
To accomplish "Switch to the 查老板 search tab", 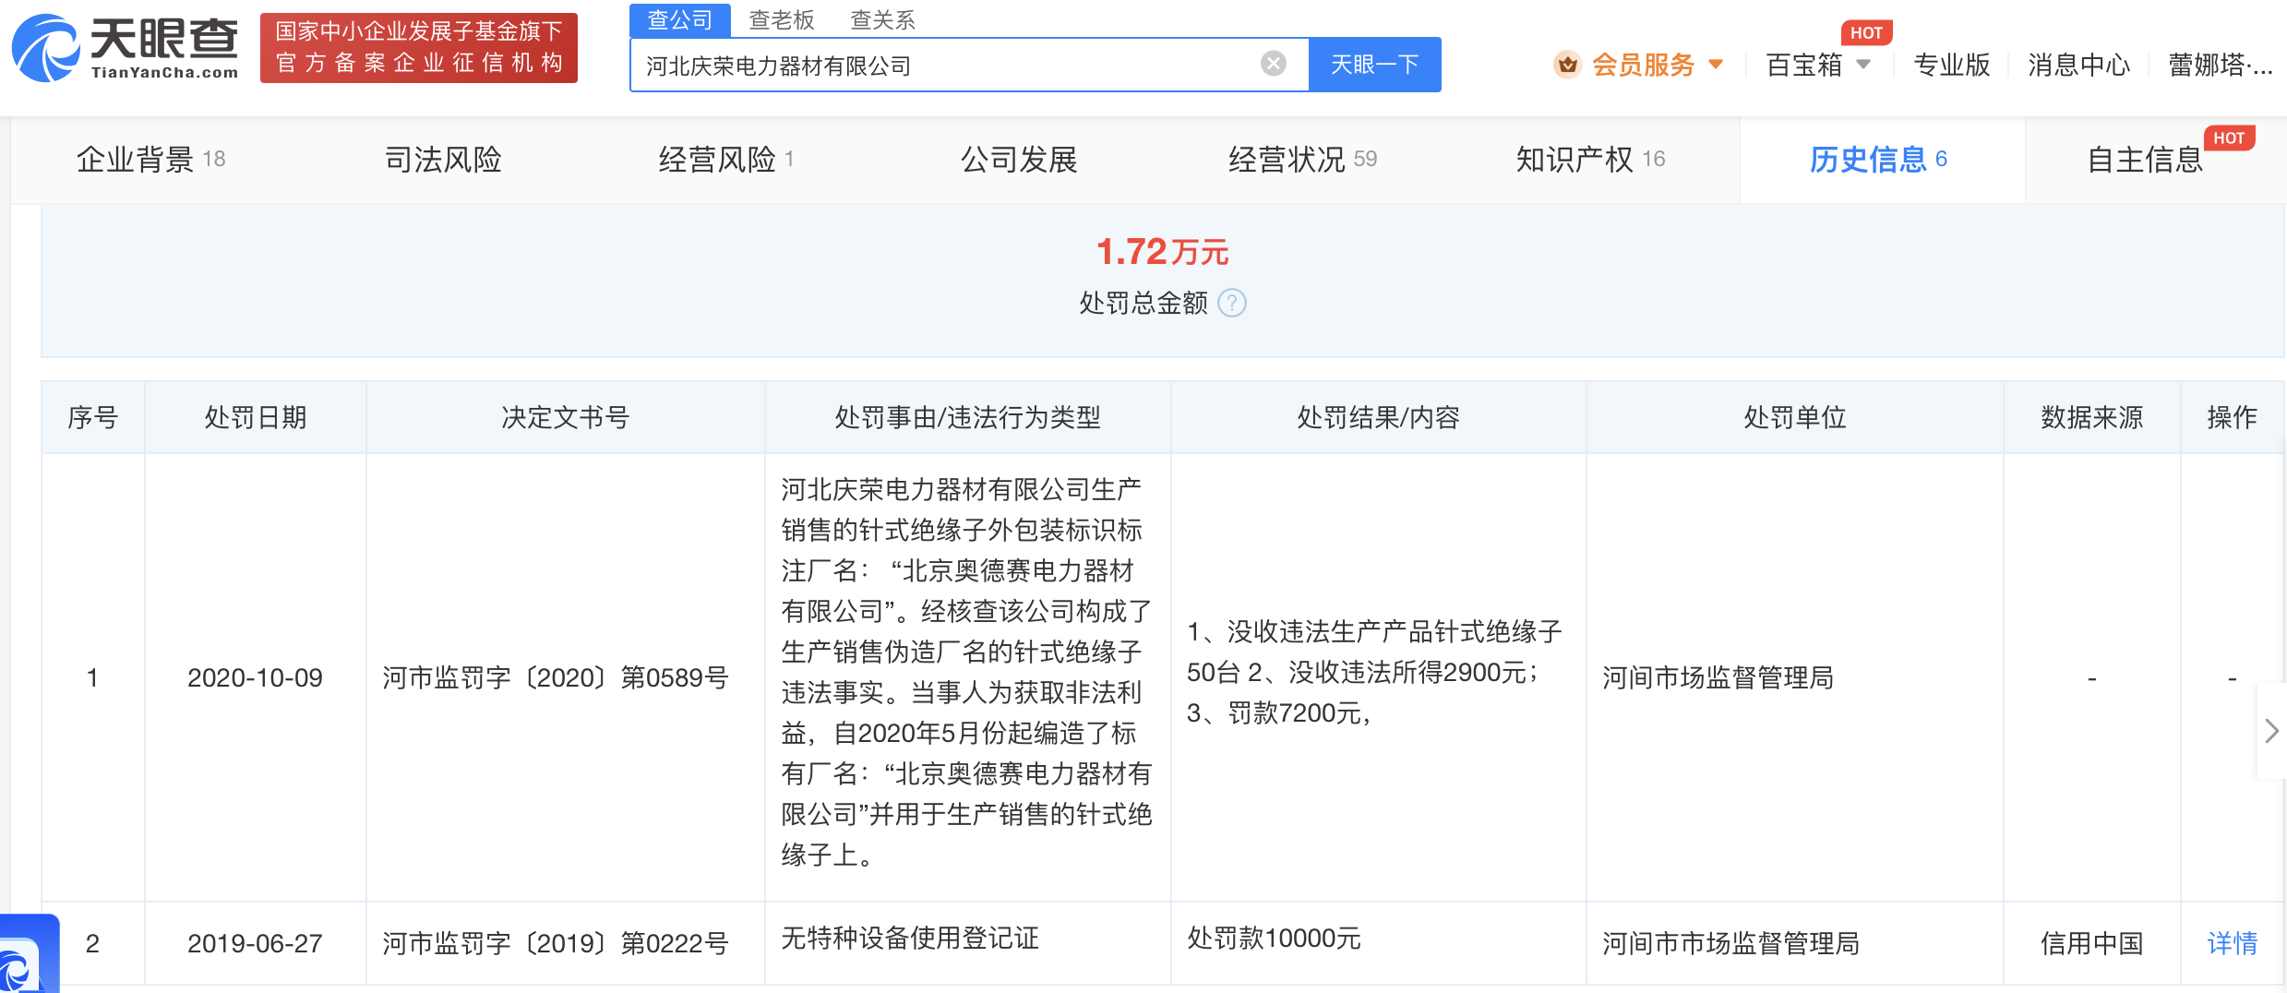I will point(781,19).
